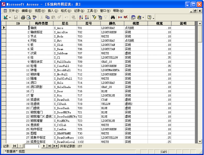The width and height of the screenshot is (204, 155).
Task: Click the Filter By Selection icon
Action: [x=94, y=17]
